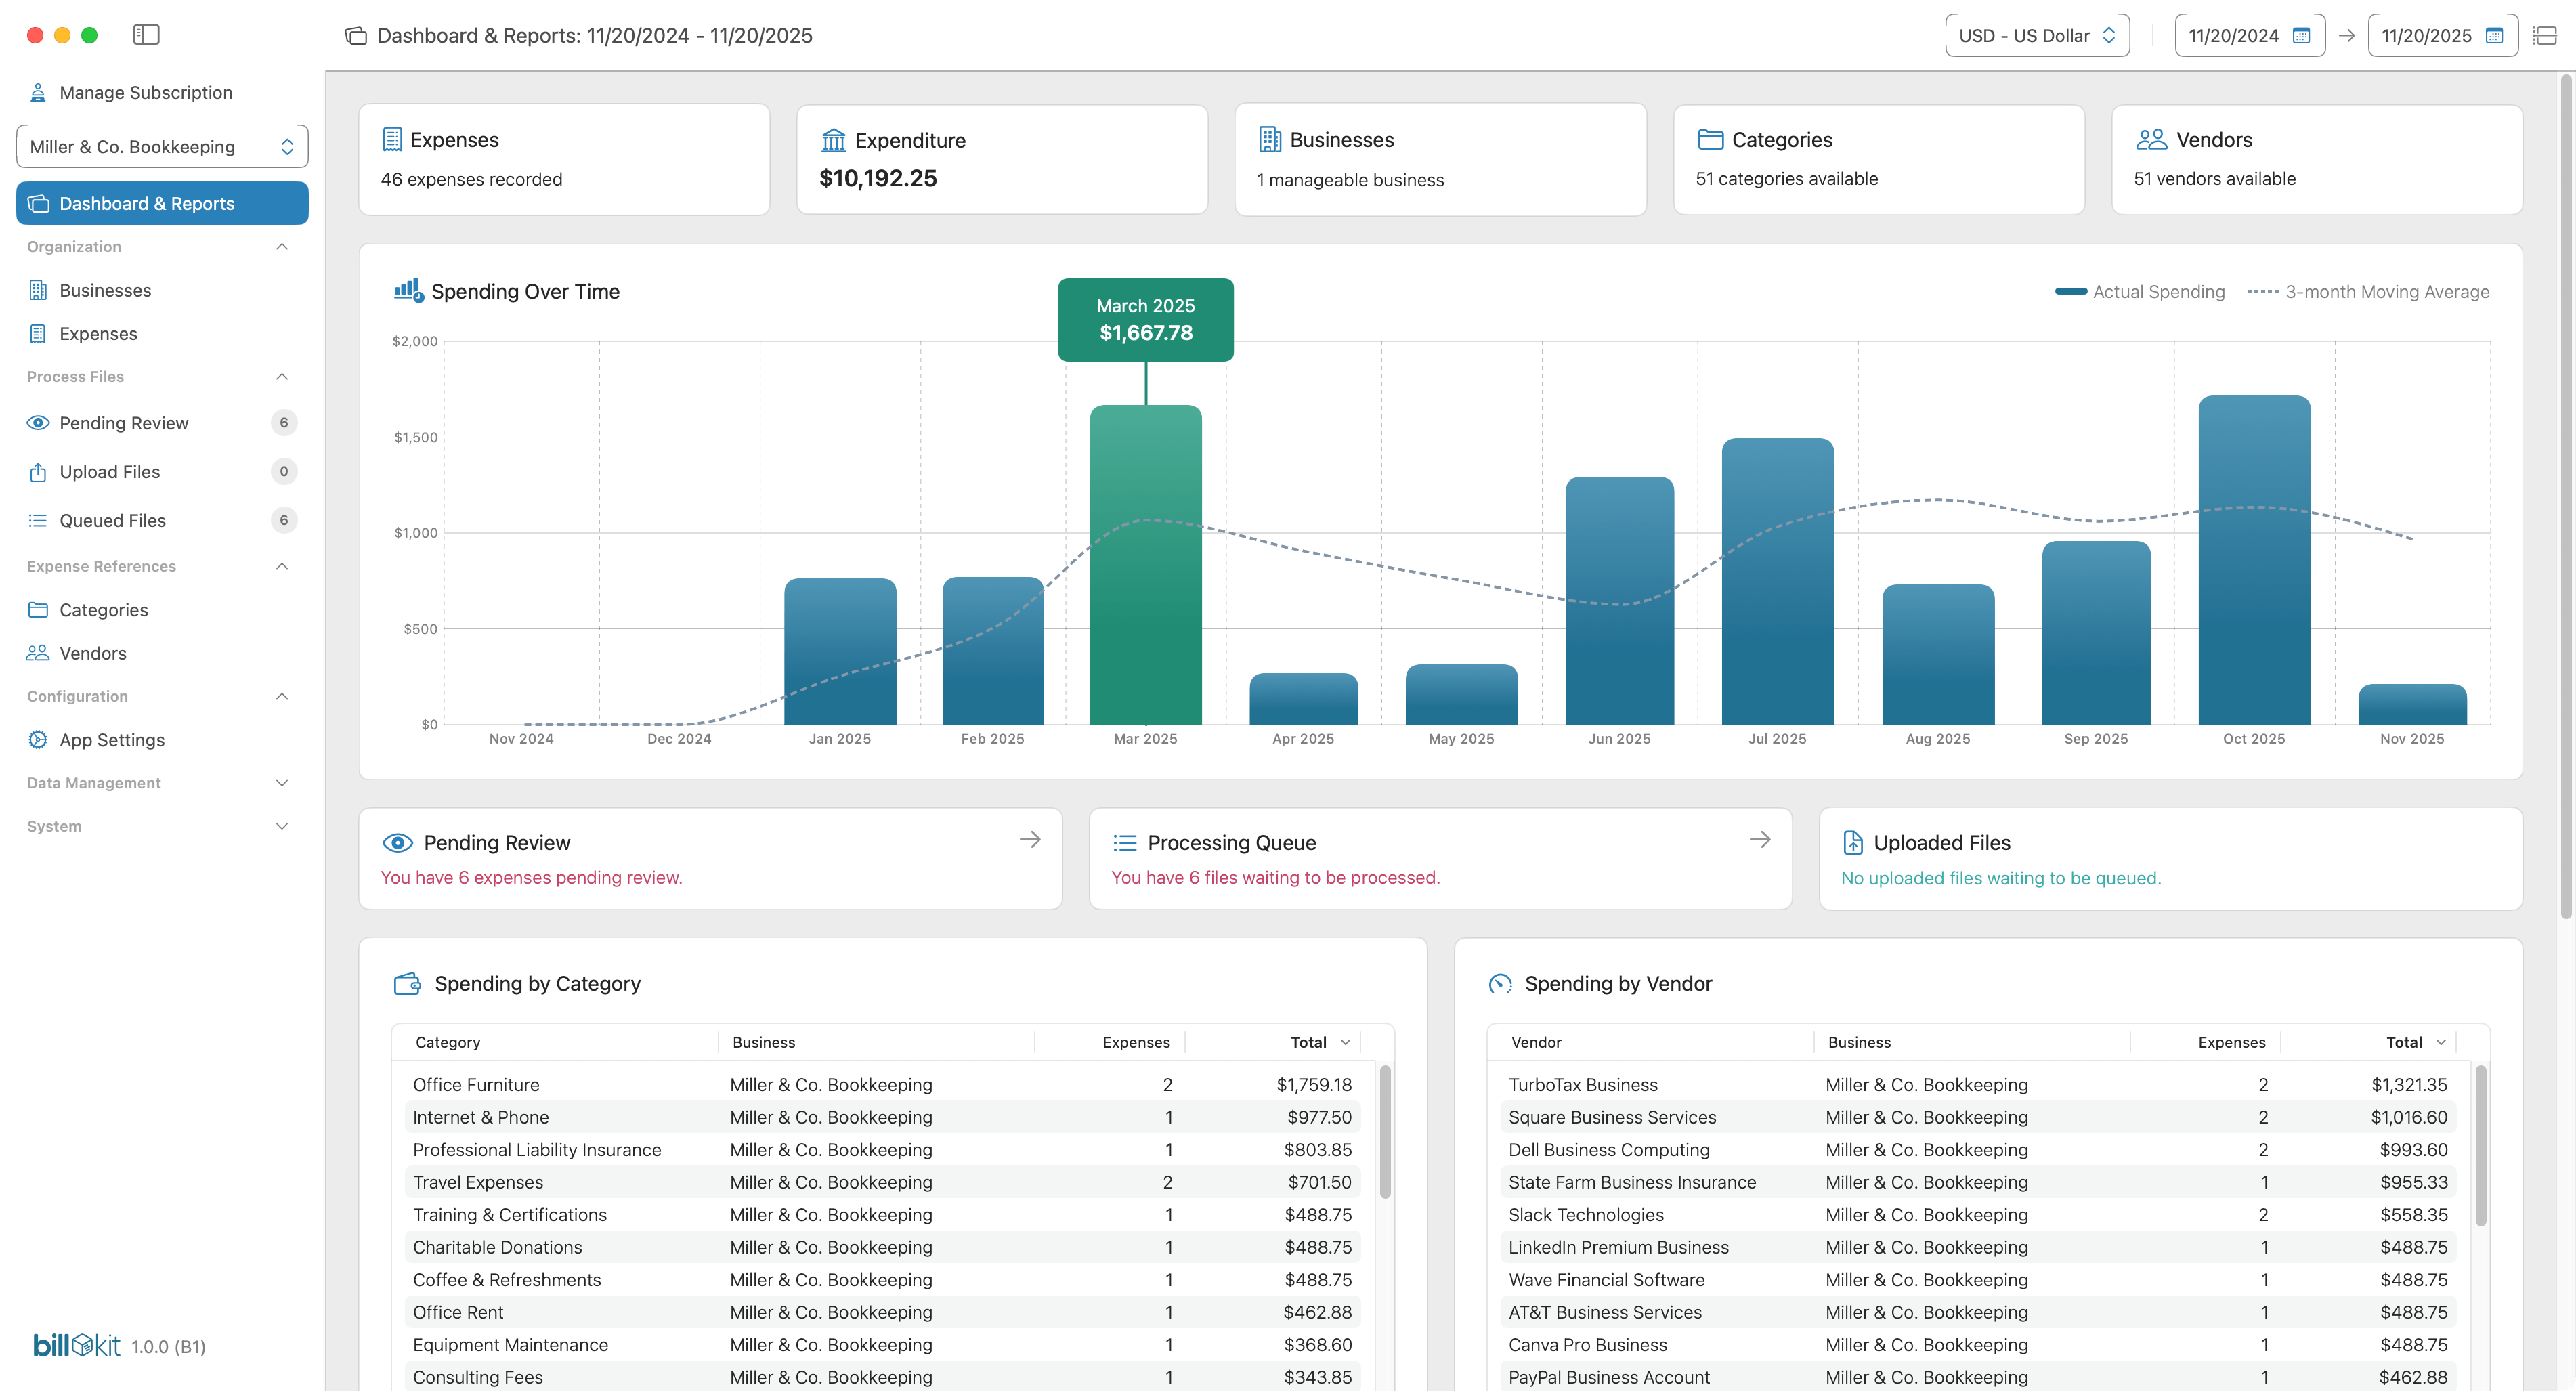2576x1391 pixels.
Task: Expand the Data Management section
Action: click(282, 783)
